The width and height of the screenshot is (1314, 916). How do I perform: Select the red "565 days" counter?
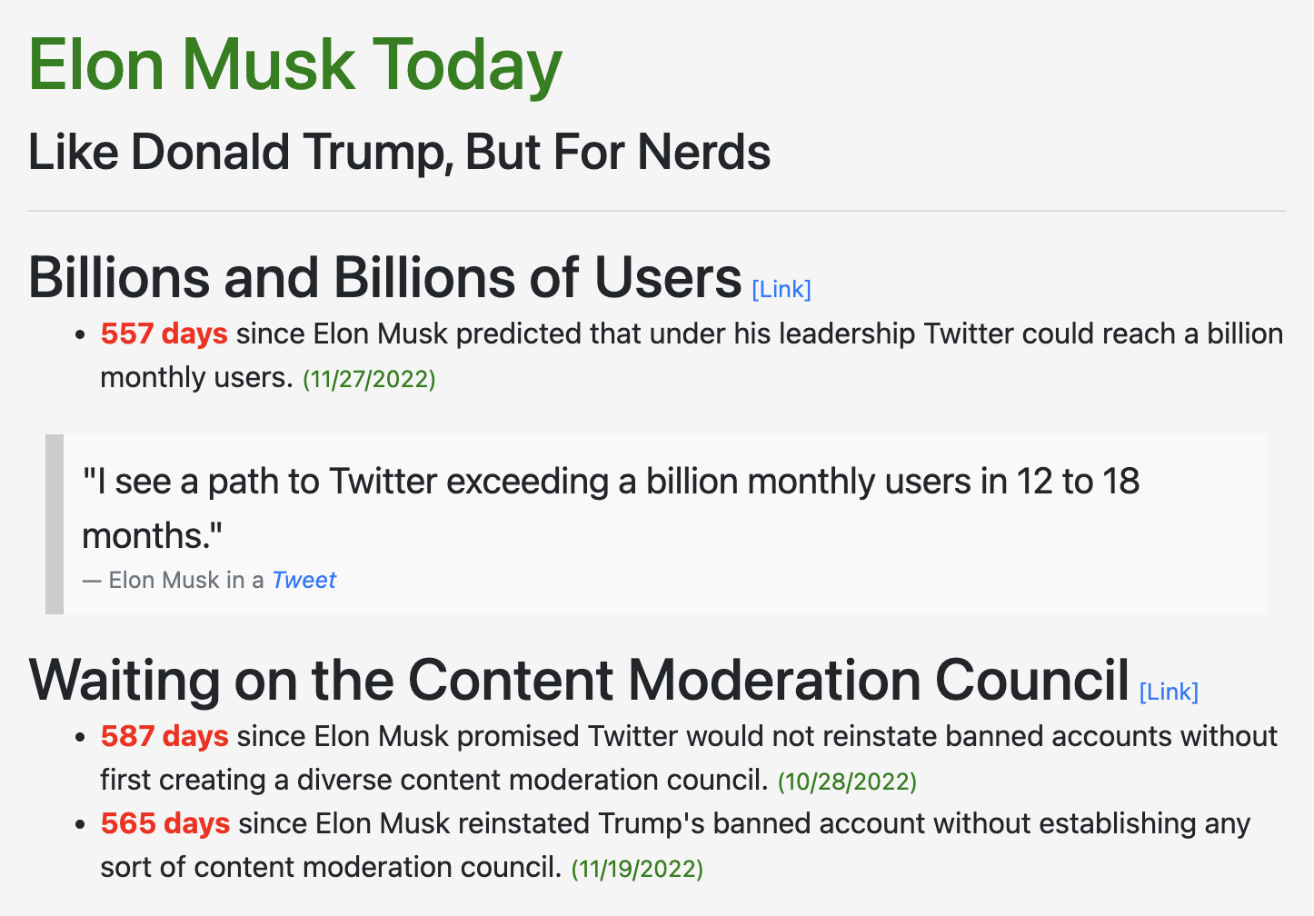pos(165,823)
